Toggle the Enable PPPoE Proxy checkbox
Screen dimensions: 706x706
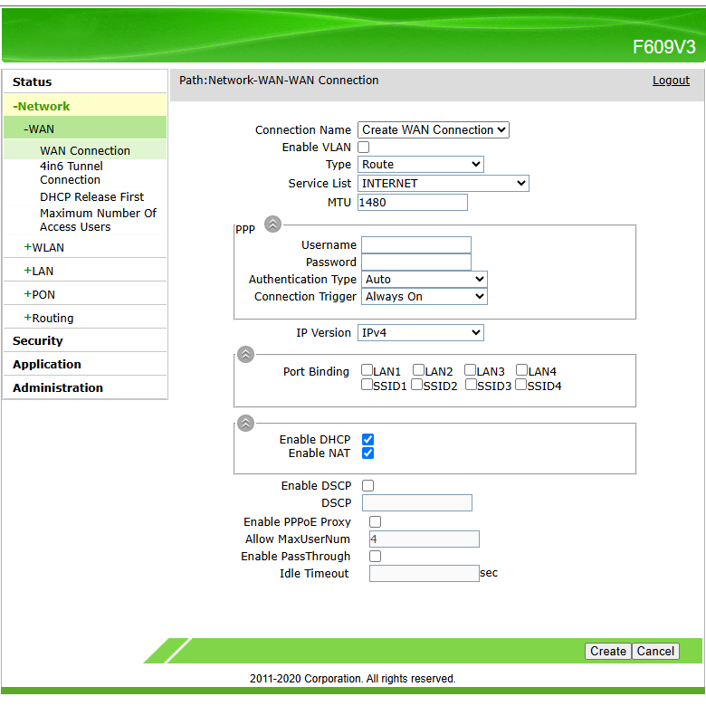click(x=375, y=522)
